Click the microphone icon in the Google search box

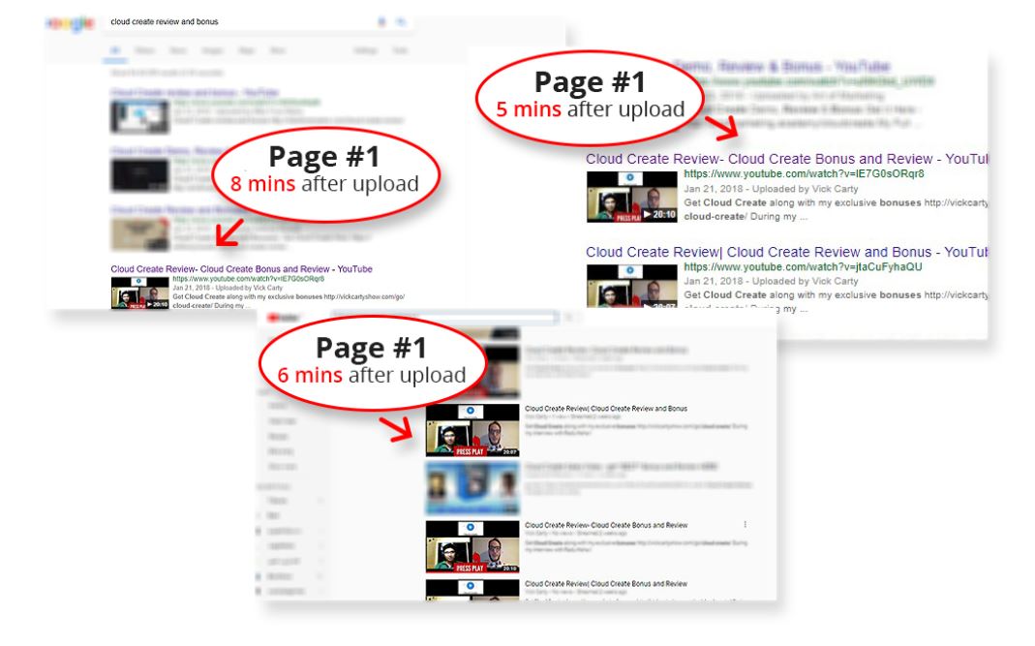(381, 22)
